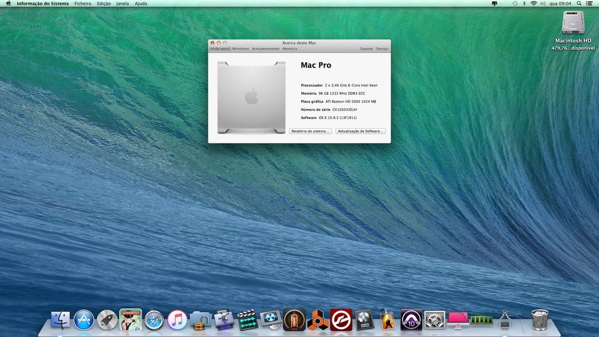Image resolution: width=599 pixels, height=337 pixels.
Task: Open the Trash in the dock
Action: [540, 320]
